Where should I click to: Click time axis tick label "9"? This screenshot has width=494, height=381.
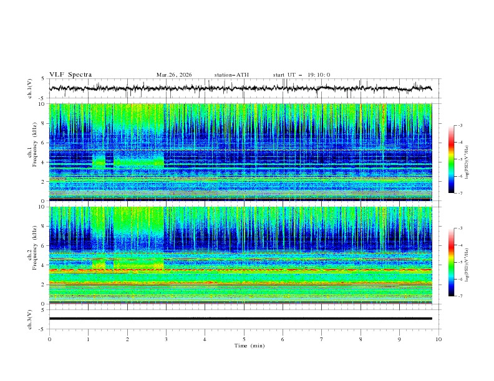(399, 339)
